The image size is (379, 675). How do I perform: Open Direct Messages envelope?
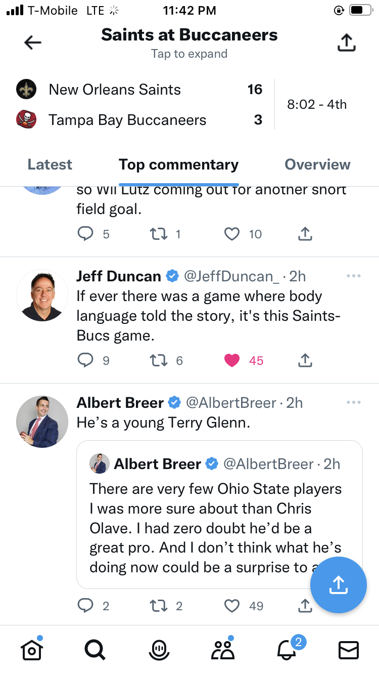(349, 650)
